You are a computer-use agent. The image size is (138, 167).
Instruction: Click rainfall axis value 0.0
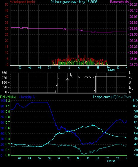8,155
